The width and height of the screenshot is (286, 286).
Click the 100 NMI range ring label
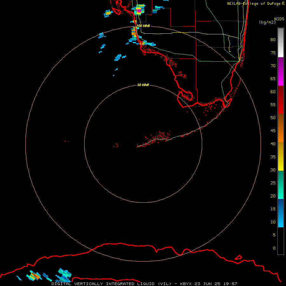143,26
